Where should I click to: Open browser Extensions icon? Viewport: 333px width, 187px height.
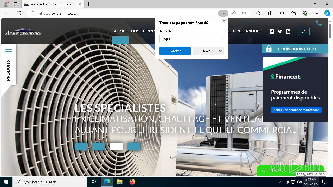click(x=258, y=13)
